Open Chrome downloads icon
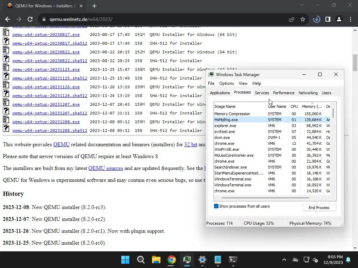 316,20
